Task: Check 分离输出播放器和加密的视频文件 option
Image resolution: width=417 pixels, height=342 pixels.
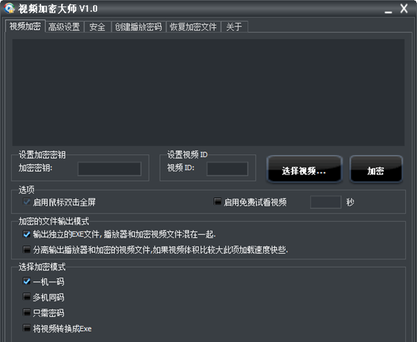Action: [x=26, y=250]
